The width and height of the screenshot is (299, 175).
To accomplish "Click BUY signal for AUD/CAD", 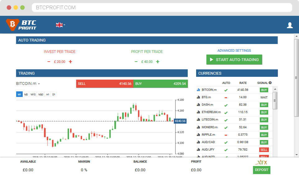I will click(x=264, y=142).
